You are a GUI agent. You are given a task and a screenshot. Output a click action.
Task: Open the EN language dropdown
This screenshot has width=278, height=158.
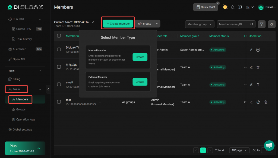click(x=249, y=7)
